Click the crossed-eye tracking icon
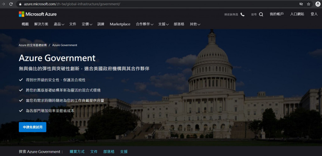This screenshot has width=322, height=156. pyautogui.click(x=301, y=4)
